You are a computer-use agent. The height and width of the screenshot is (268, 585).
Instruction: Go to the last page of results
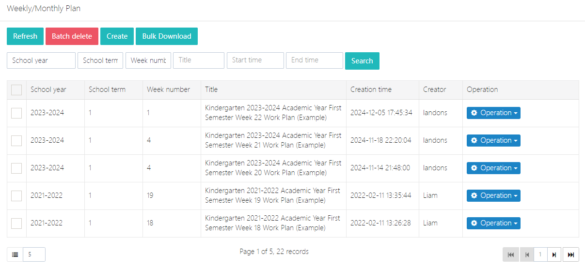pyautogui.click(x=571, y=254)
